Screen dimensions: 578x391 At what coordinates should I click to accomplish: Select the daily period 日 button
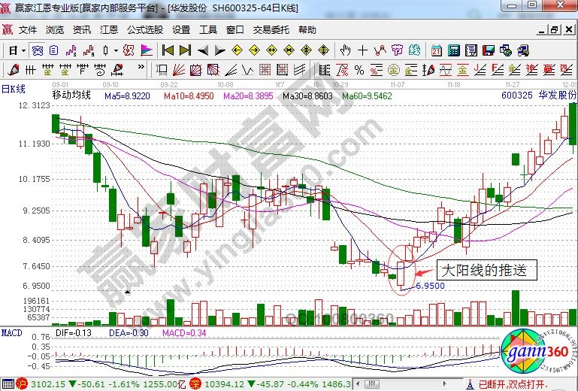tap(13, 50)
